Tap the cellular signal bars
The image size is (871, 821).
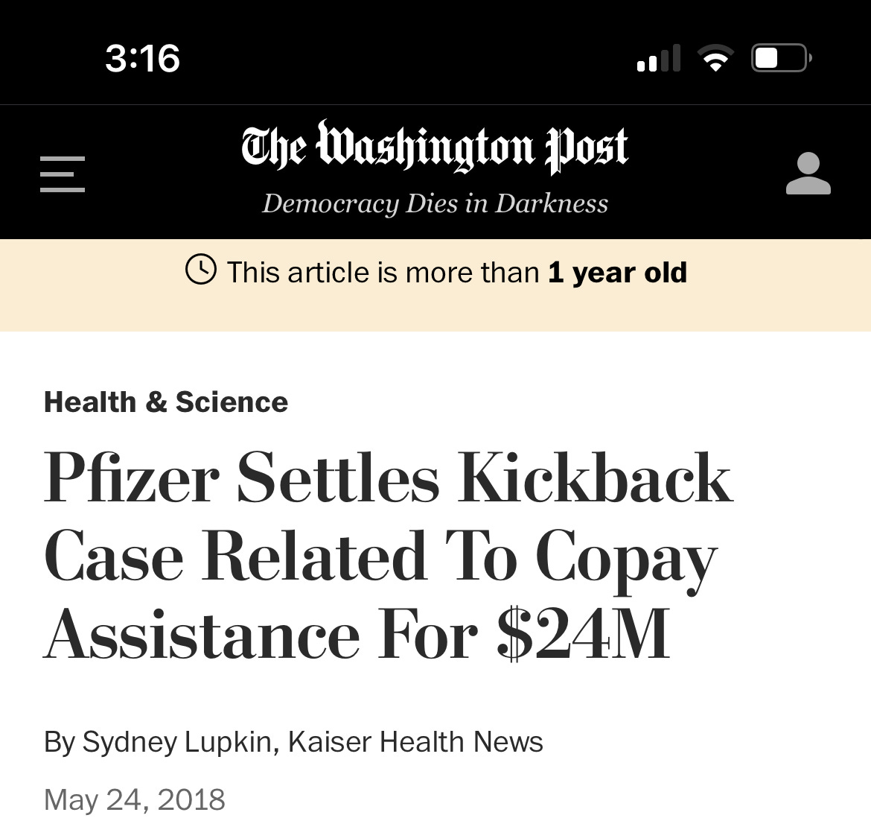659,58
